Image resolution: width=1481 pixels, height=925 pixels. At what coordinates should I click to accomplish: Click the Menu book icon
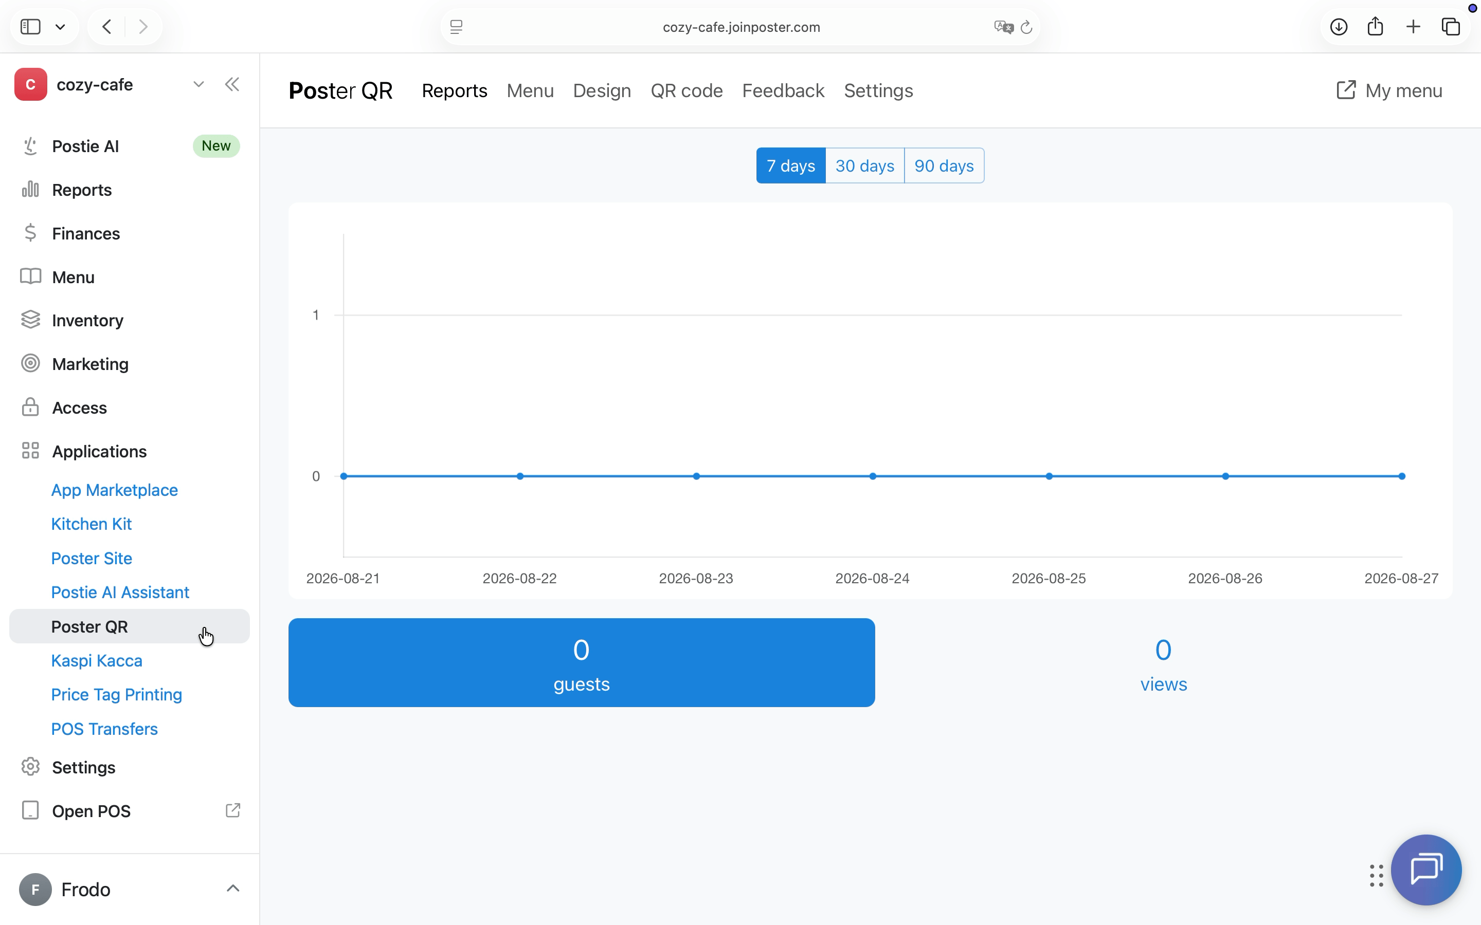tap(31, 276)
